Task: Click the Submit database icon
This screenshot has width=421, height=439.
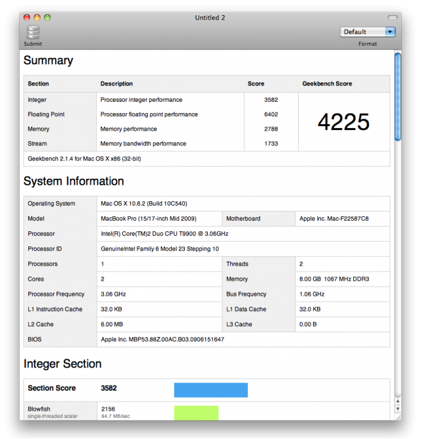Action: [x=33, y=32]
